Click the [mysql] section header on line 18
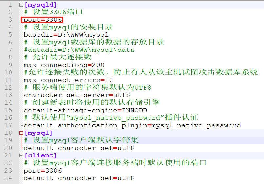 (39, 133)
